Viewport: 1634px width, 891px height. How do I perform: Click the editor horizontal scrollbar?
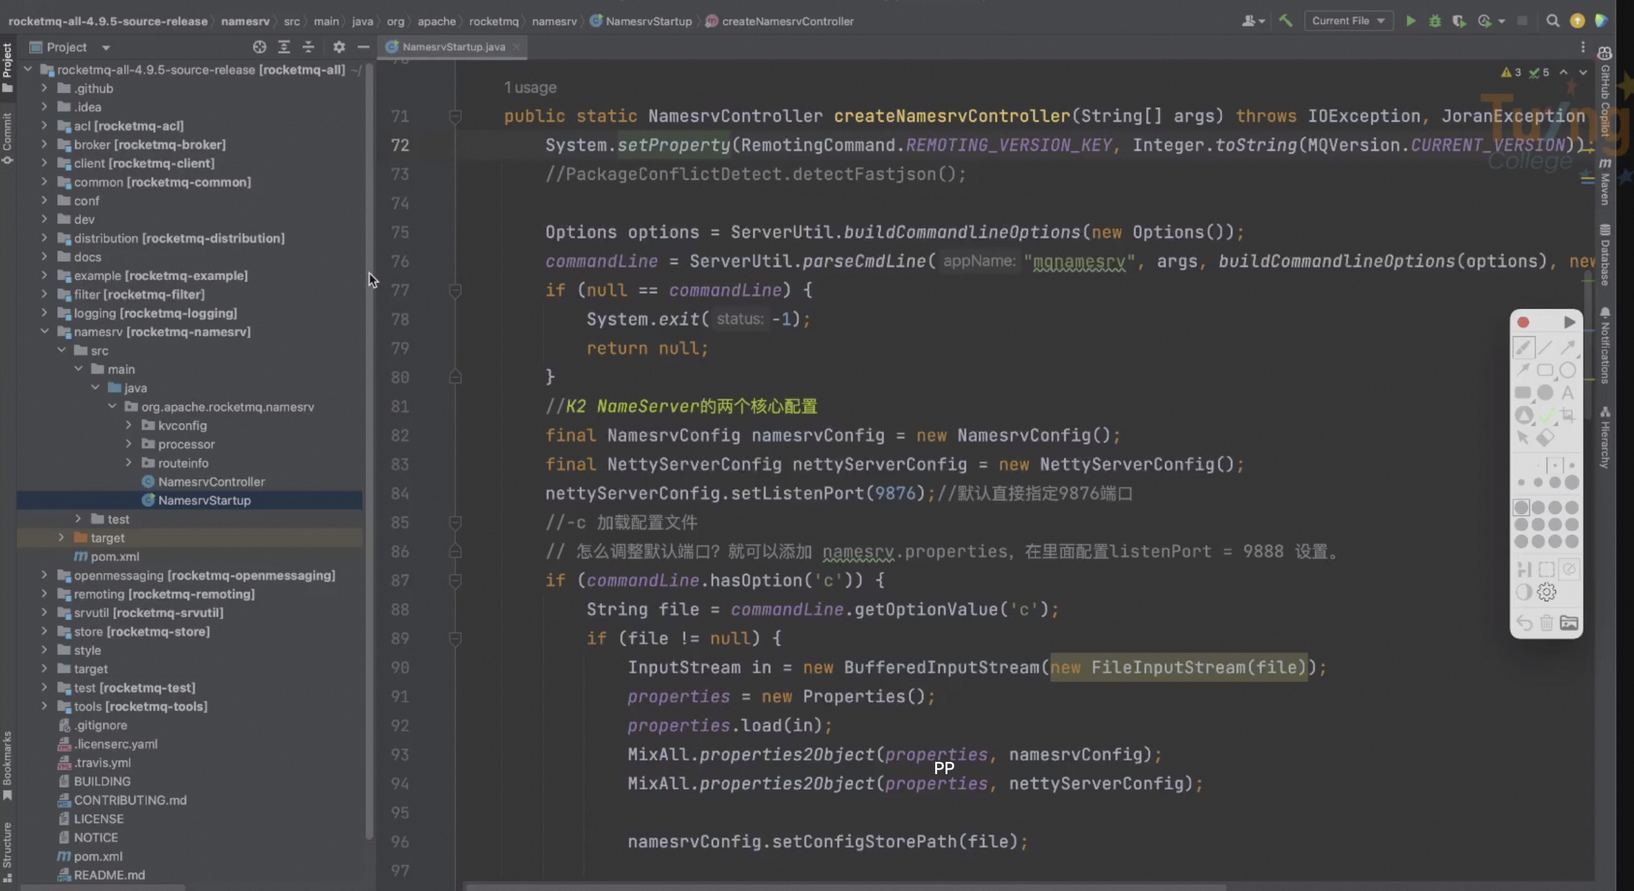(846, 886)
